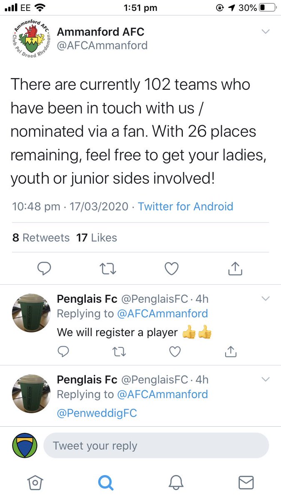The width and height of the screenshot is (281, 501).
Task: Expand options chevron on first Penglais Fc reply
Action: [265, 299]
